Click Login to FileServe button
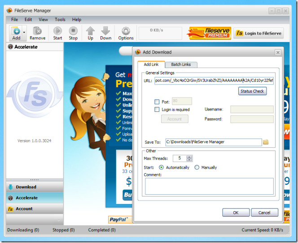The width and height of the screenshot is (298, 243). pos(259,33)
